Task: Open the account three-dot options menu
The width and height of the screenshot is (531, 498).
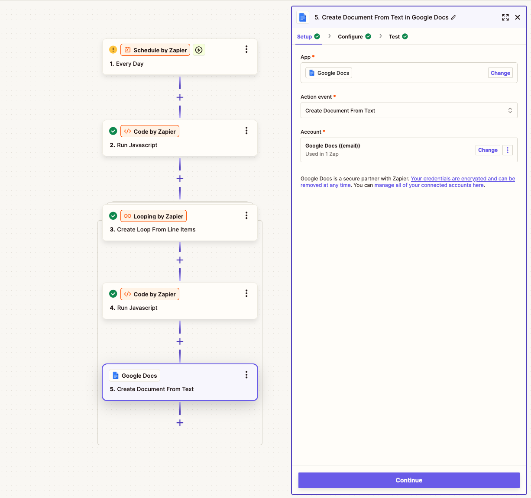Action: coord(508,150)
